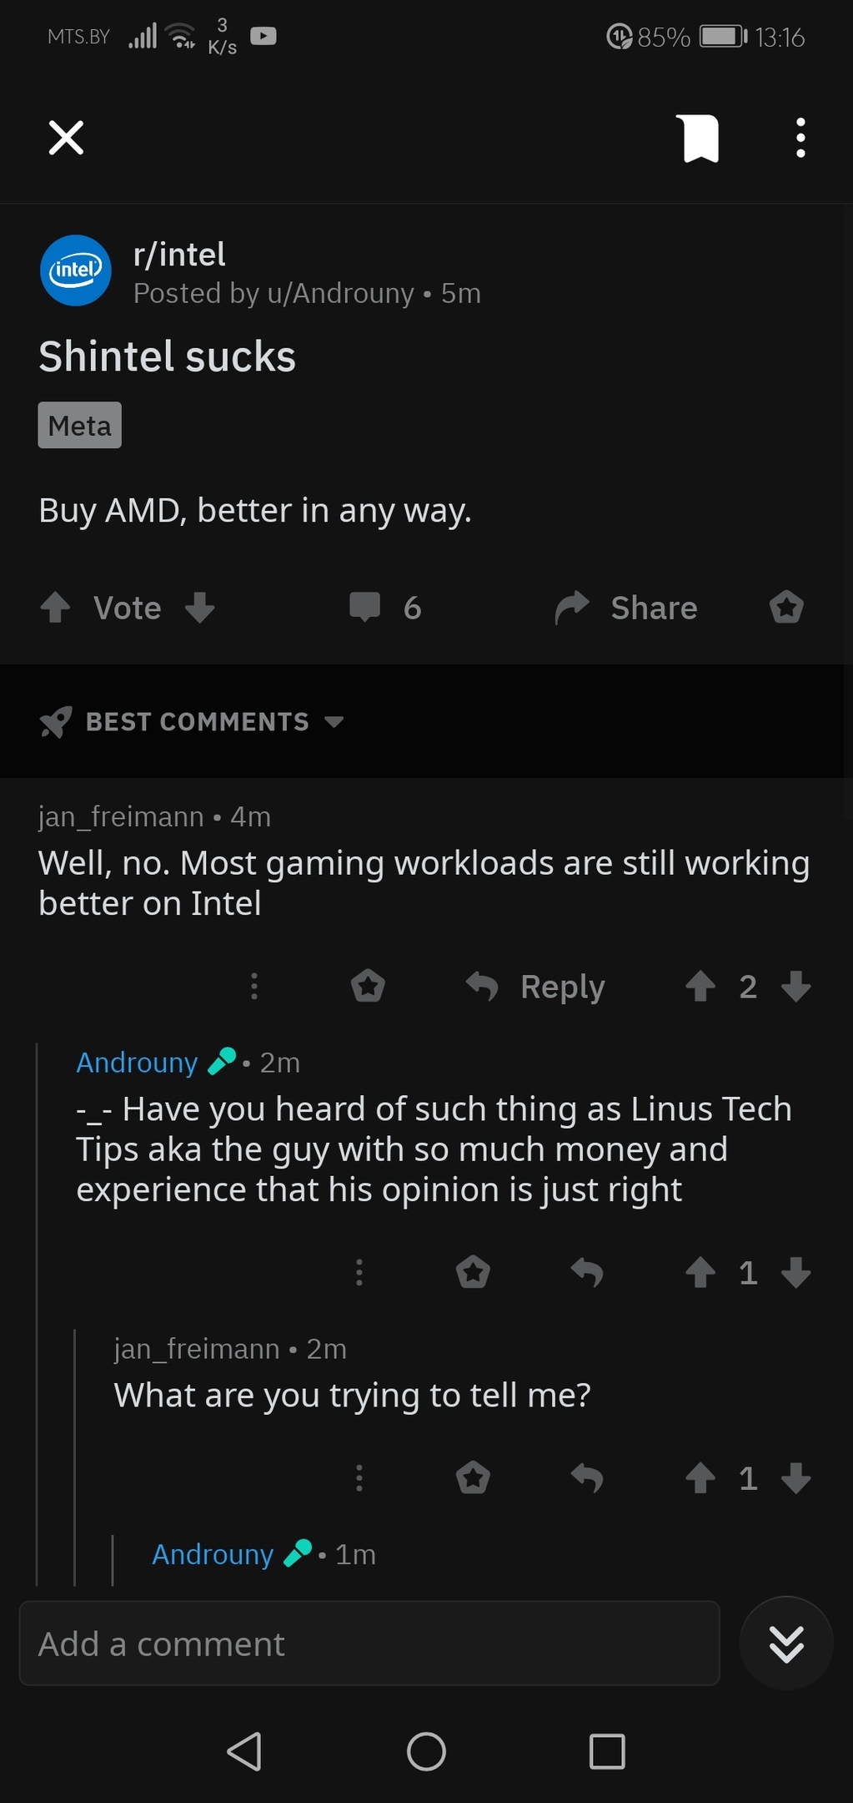Downvote the Shintel sucks post
Image resolution: width=853 pixels, height=1803 pixels.
(x=200, y=608)
